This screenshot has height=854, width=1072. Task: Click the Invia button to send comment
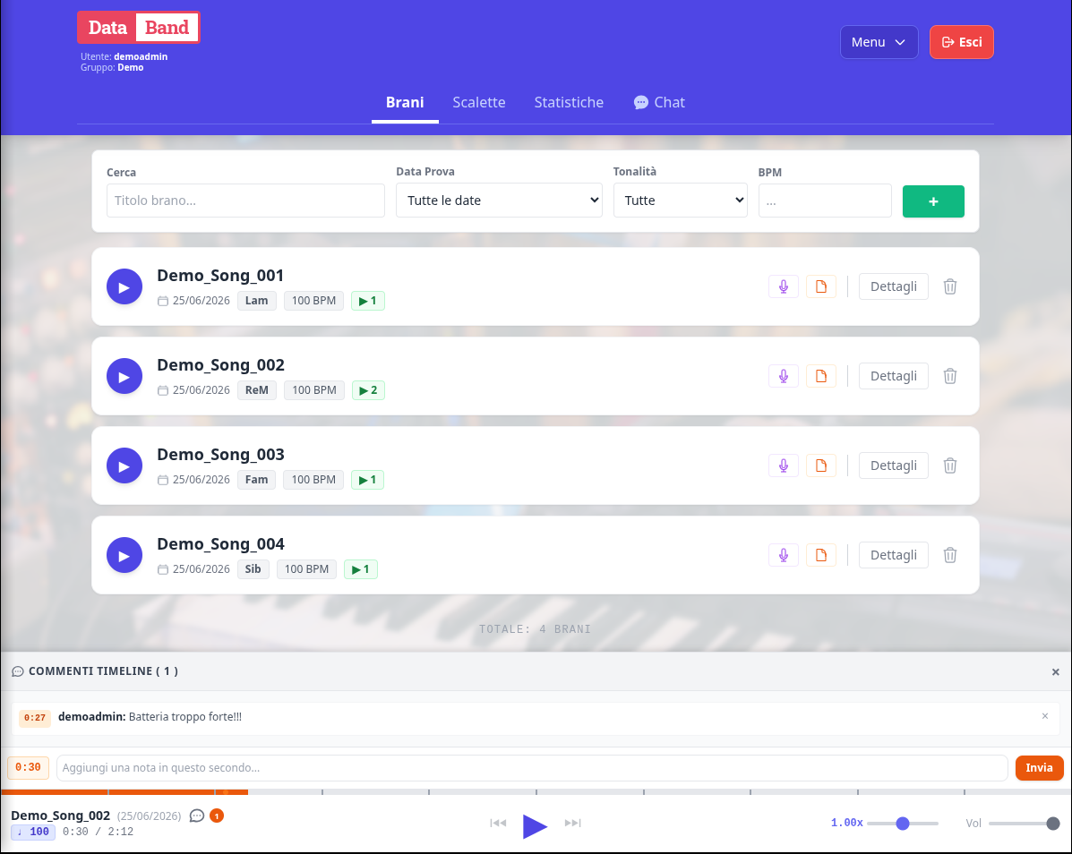[1039, 768]
